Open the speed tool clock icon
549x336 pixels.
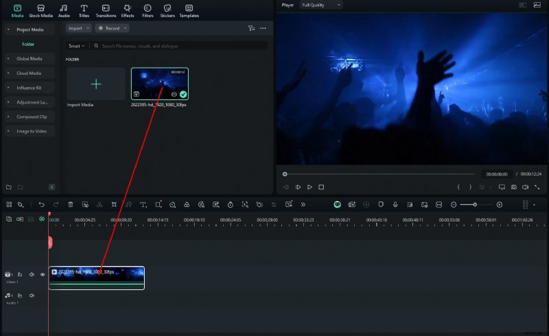pos(172,205)
